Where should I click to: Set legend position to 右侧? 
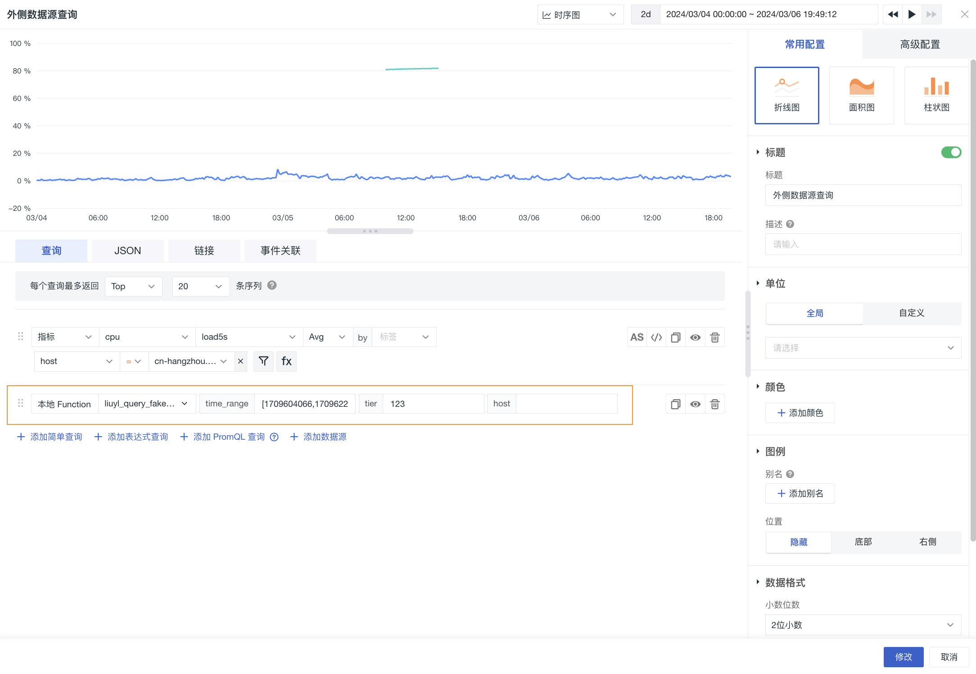(927, 542)
